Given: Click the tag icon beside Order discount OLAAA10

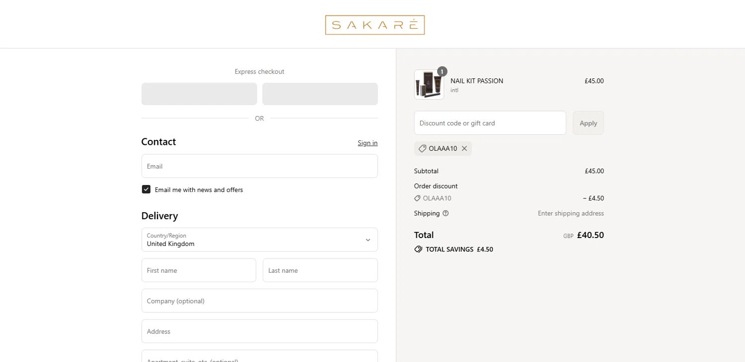Looking at the screenshot, I should click(x=417, y=198).
